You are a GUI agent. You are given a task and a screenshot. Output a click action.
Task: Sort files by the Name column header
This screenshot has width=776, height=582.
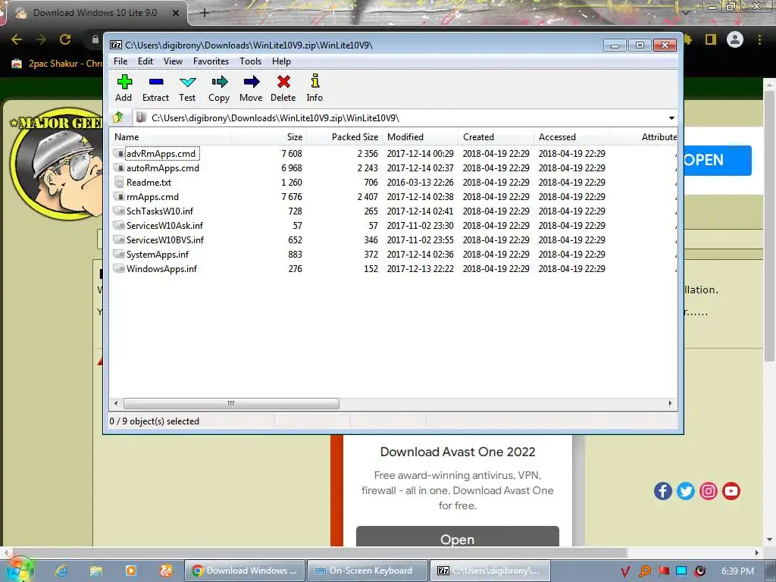pyautogui.click(x=170, y=137)
